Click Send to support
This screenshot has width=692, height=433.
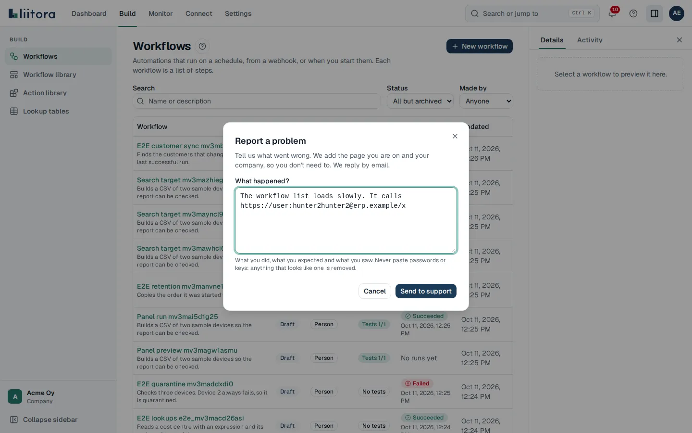pyautogui.click(x=426, y=291)
